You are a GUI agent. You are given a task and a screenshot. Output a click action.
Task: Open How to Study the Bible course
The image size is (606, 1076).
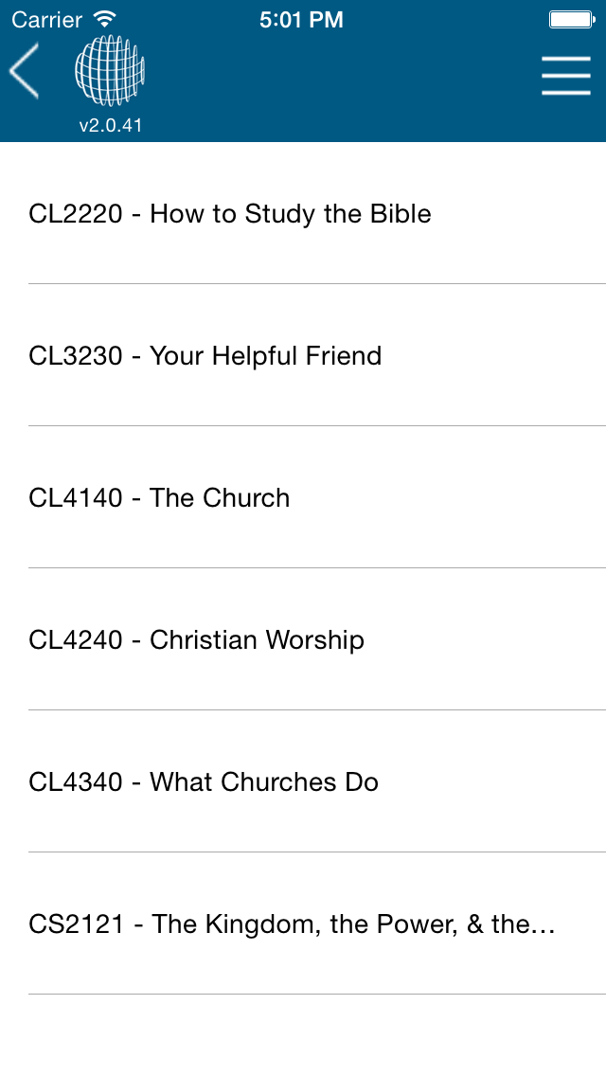point(291,214)
